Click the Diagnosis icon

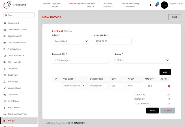click(5, 69)
